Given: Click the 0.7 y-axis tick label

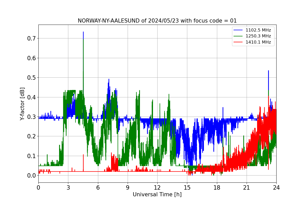Looking at the screenshot, I should point(31,38).
